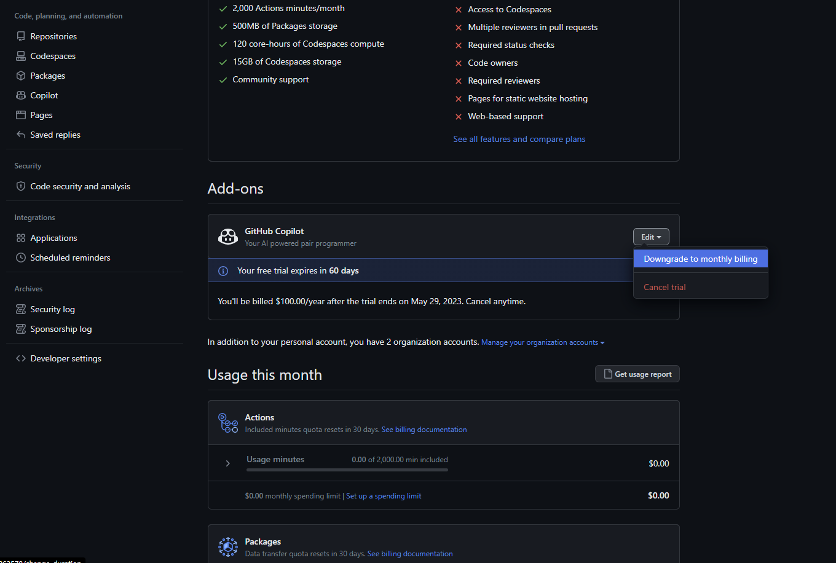Expand the Usage minutes row chevron
This screenshot has height=563, width=836.
point(227,463)
